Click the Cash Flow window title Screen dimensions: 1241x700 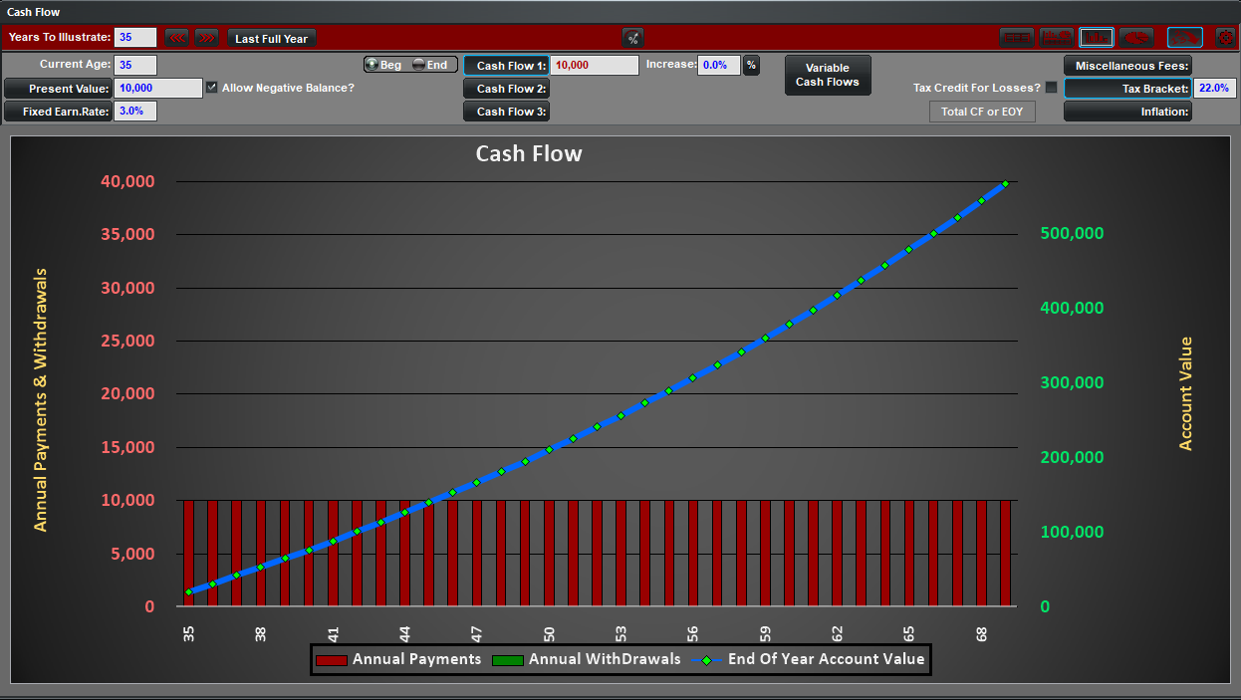(33, 12)
